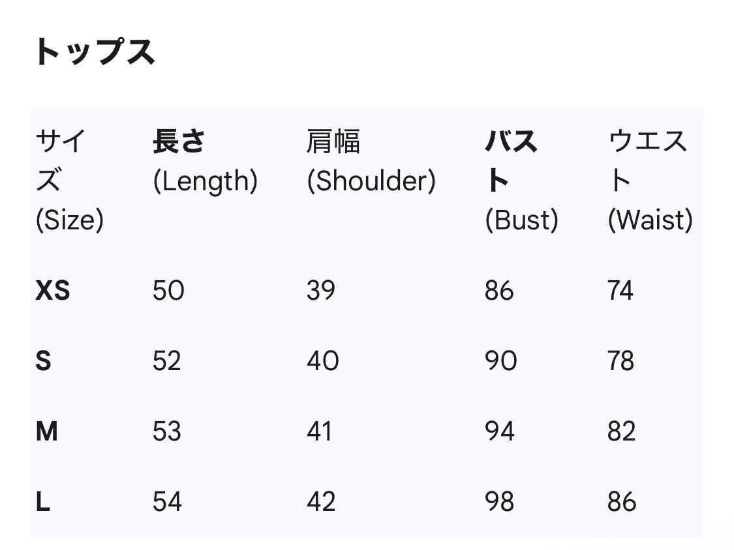Select the S size row label
Viewport: 734px width, 550px height.
pos(43,361)
